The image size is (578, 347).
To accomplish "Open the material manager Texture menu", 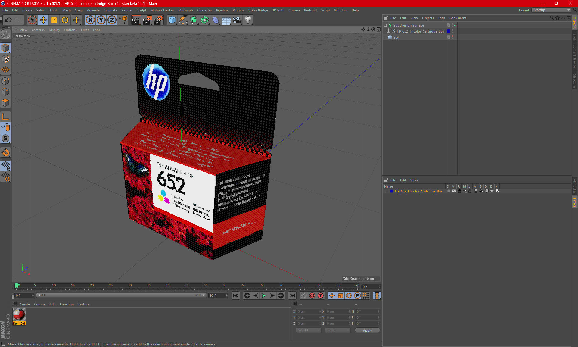I will (x=83, y=304).
